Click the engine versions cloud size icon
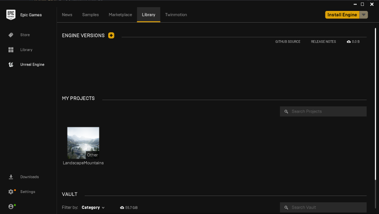 (x=348, y=42)
